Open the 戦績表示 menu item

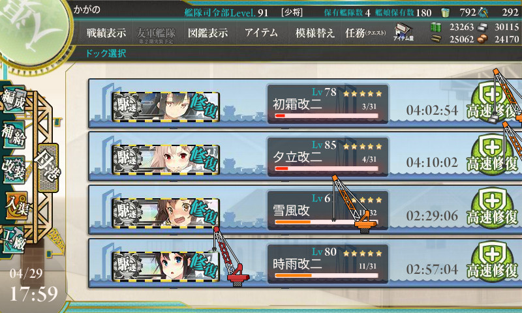[106, 33]
